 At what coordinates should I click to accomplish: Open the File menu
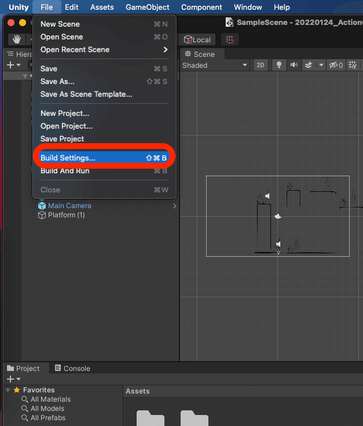click(x=47, y=7)
